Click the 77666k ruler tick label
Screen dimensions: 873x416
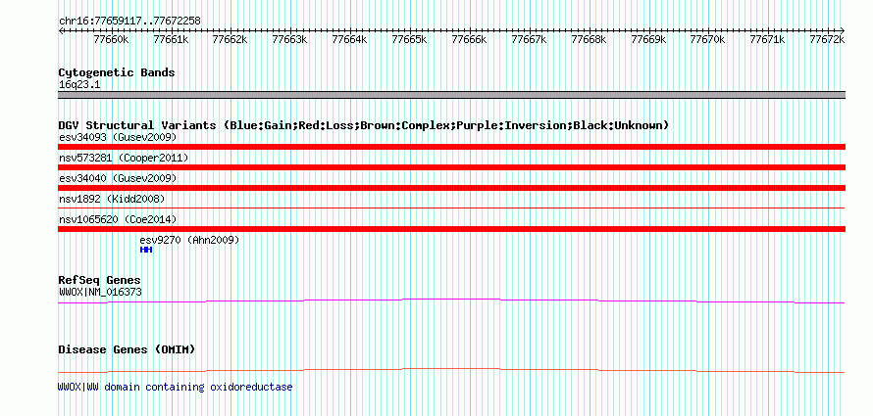(x=469, y=39)
